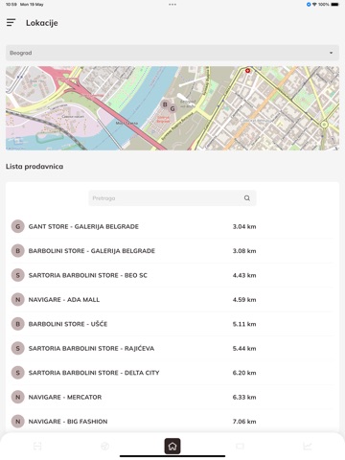Click the Wi-Fi status icon
345x460 pixels.
pos(314,5)
